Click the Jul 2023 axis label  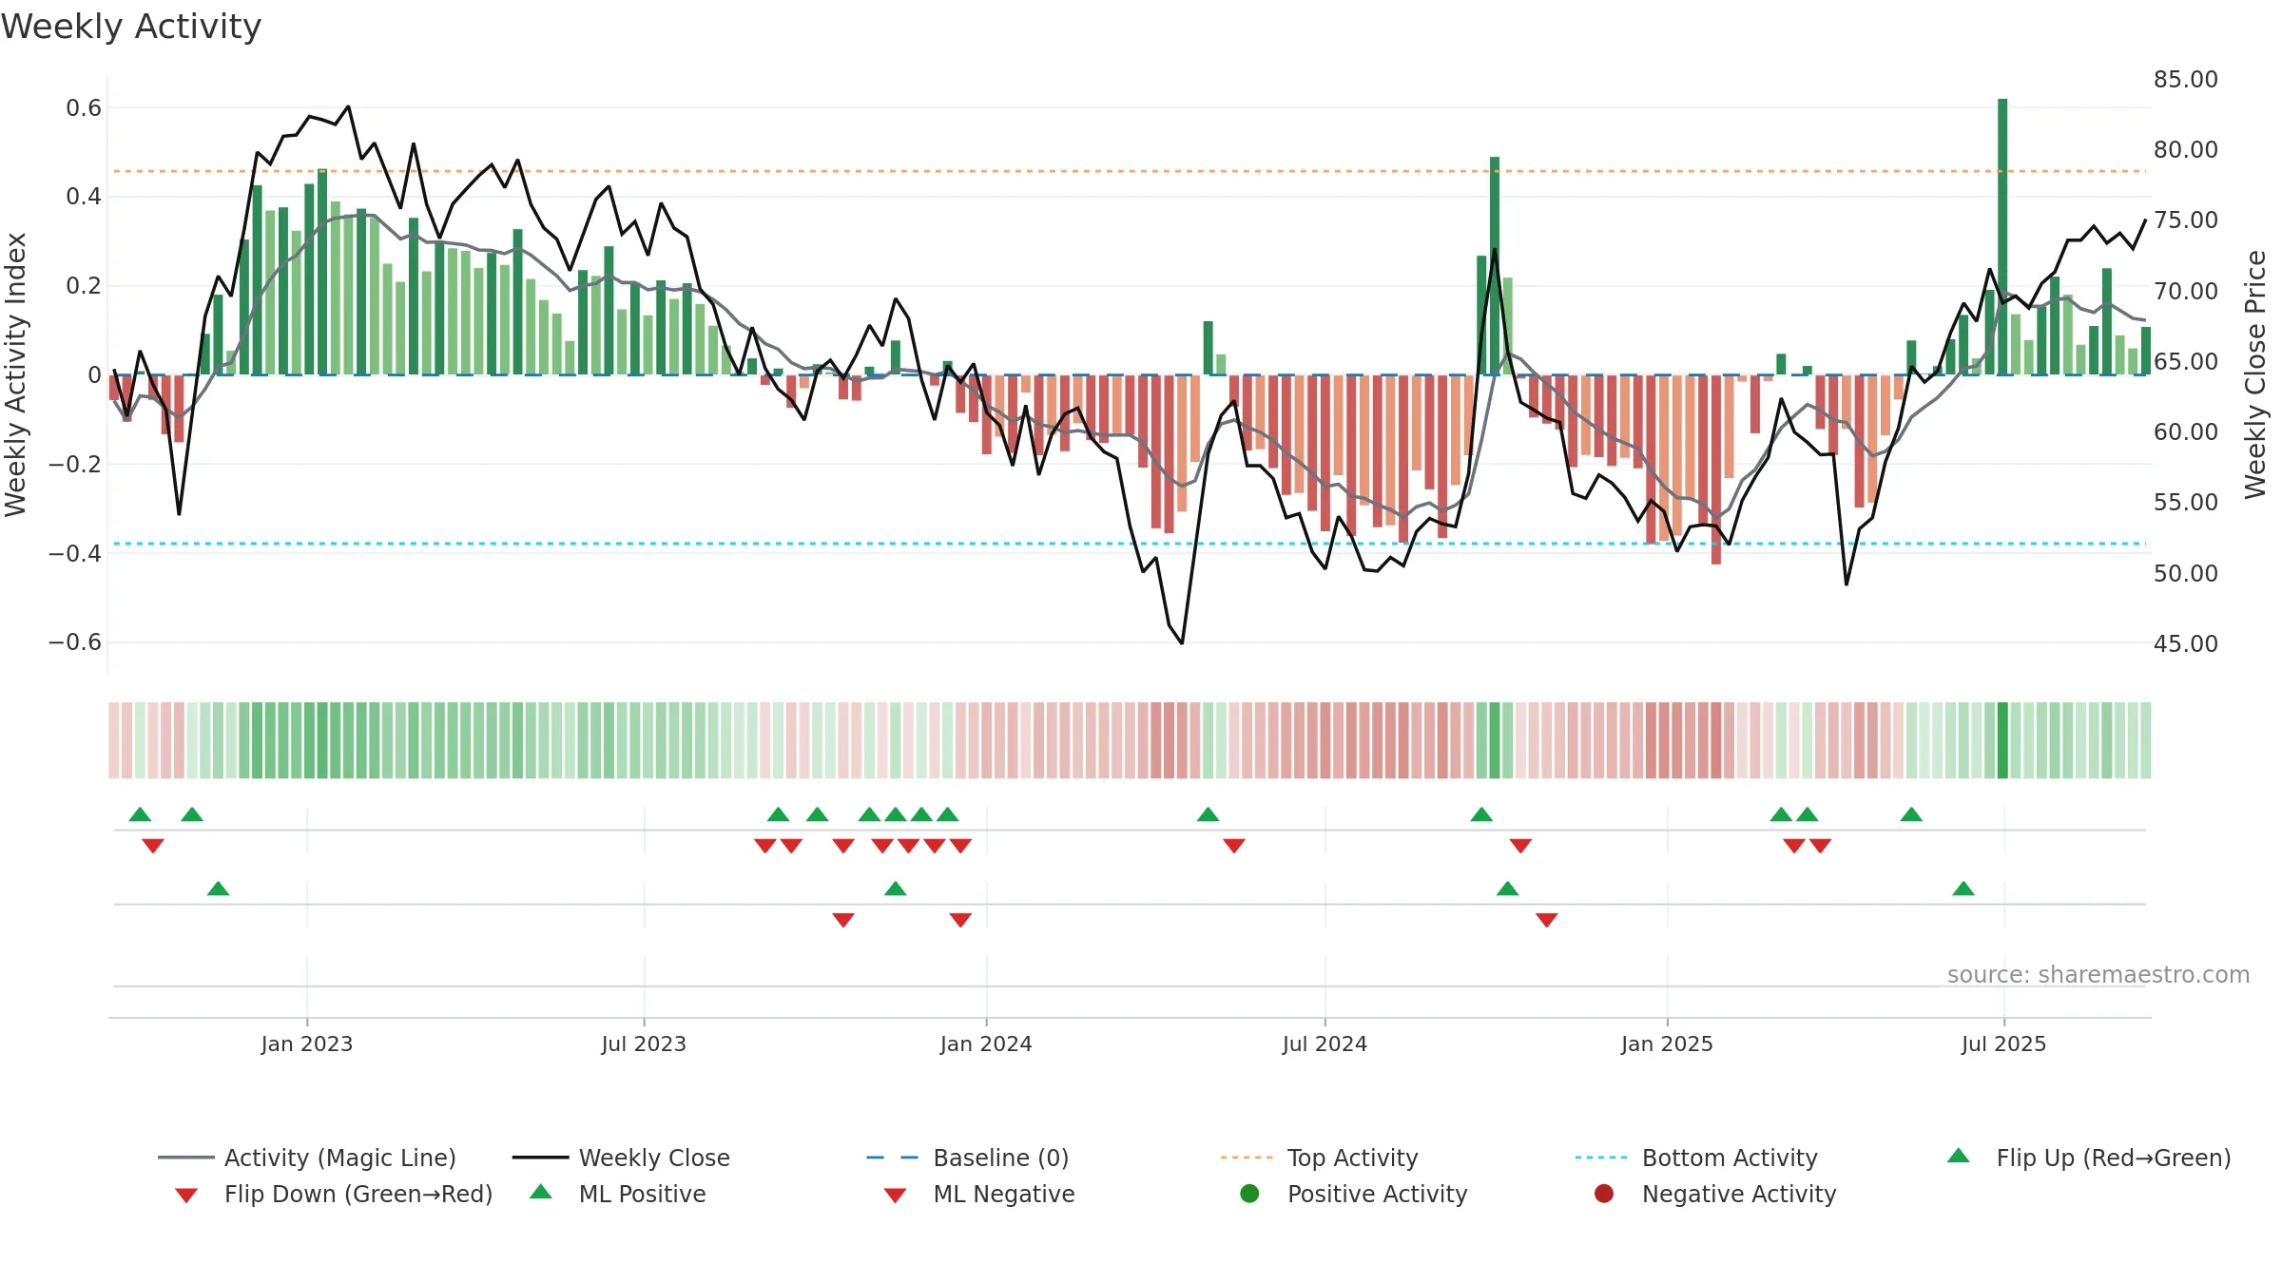[x=644, y=1044]
